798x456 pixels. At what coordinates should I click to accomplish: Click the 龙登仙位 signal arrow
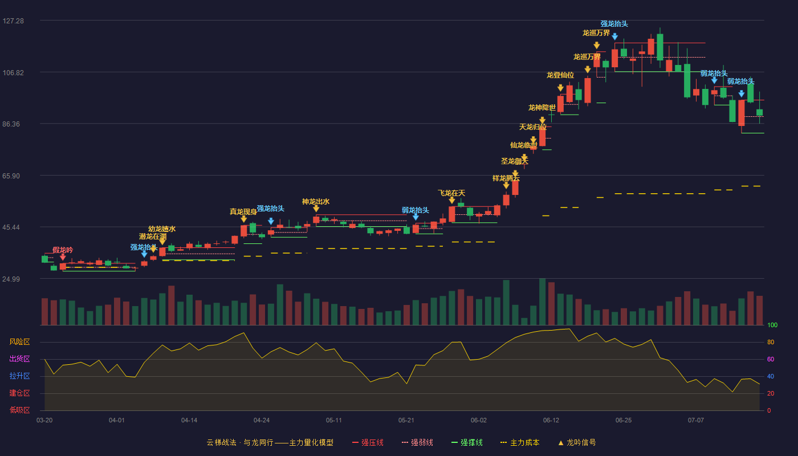click(x=560, y=88)
